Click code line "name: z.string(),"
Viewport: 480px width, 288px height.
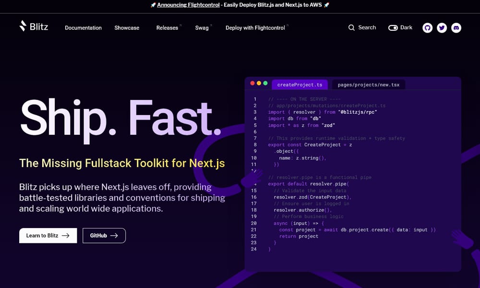coord(302,158)
